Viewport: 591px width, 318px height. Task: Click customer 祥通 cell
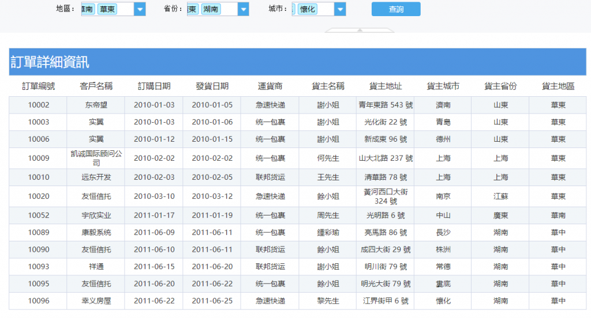click(96, 267)
